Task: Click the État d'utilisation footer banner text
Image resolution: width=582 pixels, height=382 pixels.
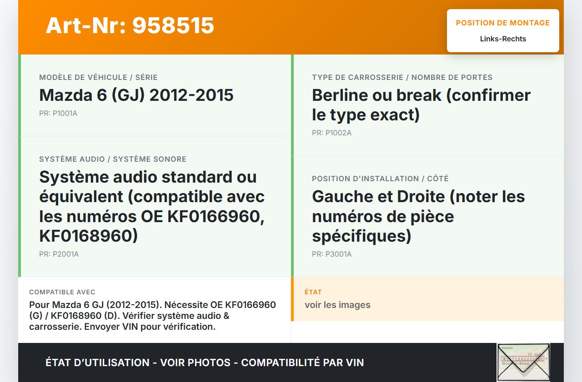Action: pyautogui.click(x=205, y=362)
